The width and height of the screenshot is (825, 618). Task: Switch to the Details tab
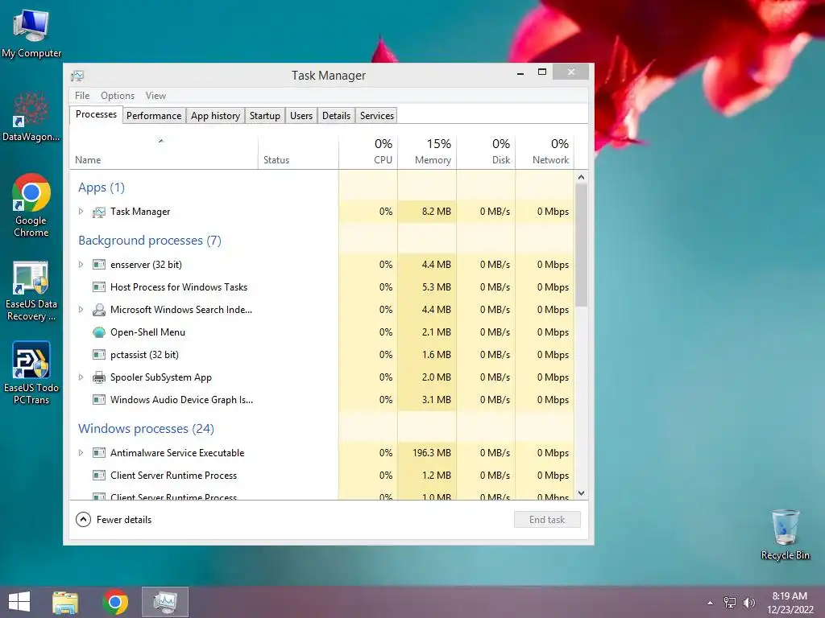pos(336,116)
